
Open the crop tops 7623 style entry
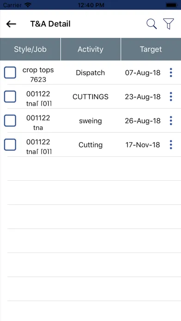coord(38,75)
